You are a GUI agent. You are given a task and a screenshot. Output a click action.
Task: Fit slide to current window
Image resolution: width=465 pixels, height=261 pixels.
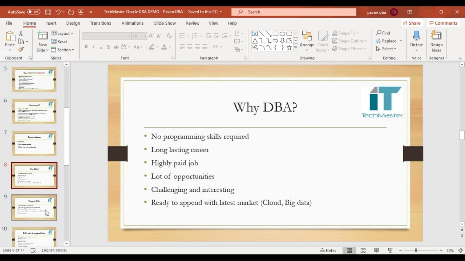[460, 250]
